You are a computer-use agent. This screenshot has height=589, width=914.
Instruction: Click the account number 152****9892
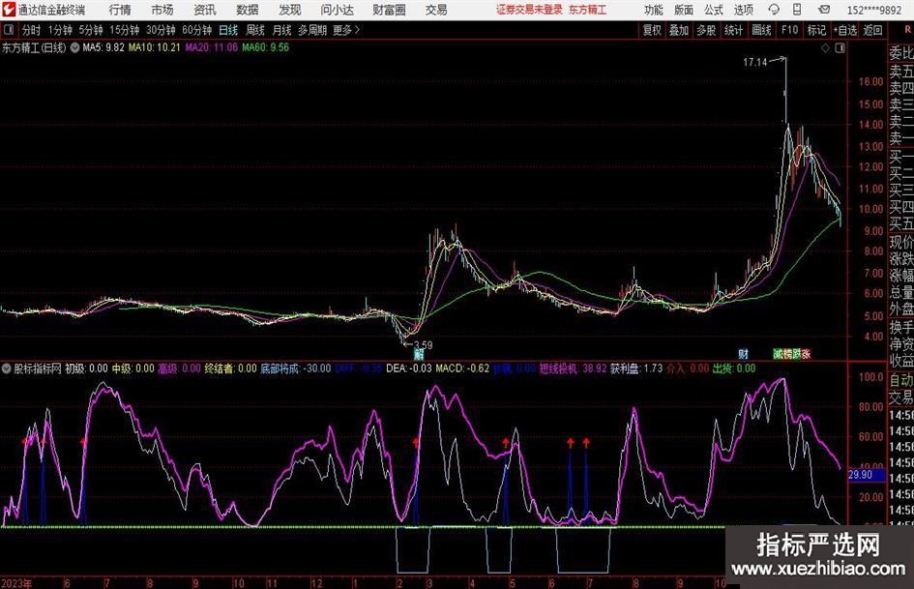tap(874, 10)
